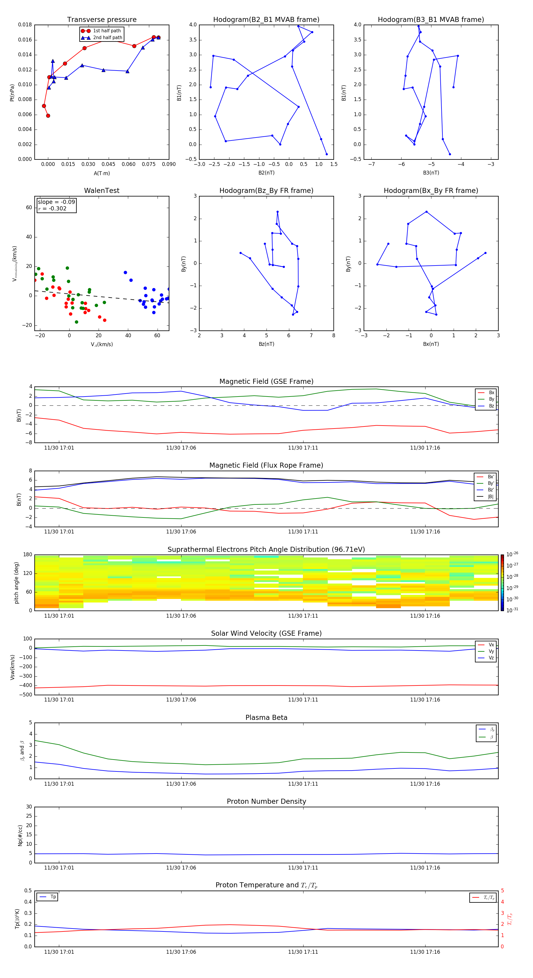
Task: Click '11/30 17:06' tick under GSE magnetic field
Action: click(x=181, y=448)
